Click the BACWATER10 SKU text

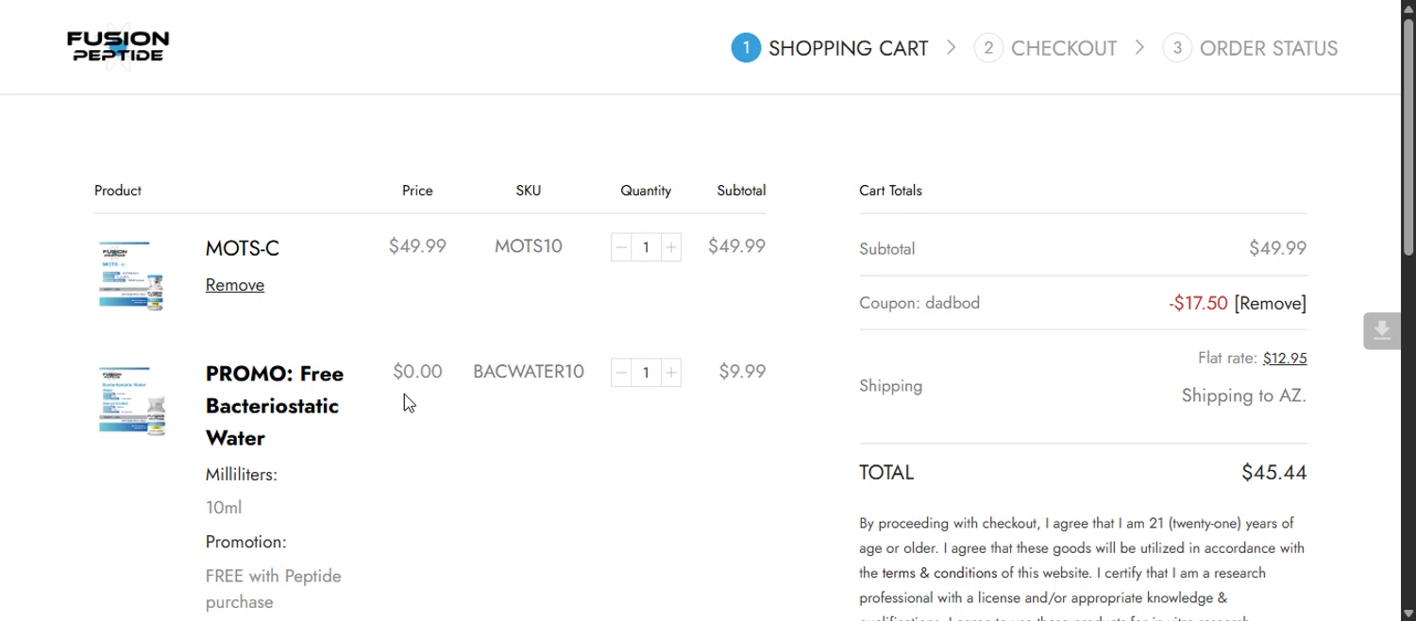pos(529,372)
